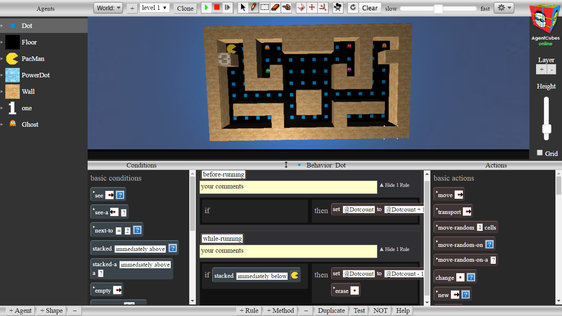The width and height of the screenshot is (562, 316).
Task: Click the resize arrow beside Behavior: Dot
Action: [x=286, y=165]
